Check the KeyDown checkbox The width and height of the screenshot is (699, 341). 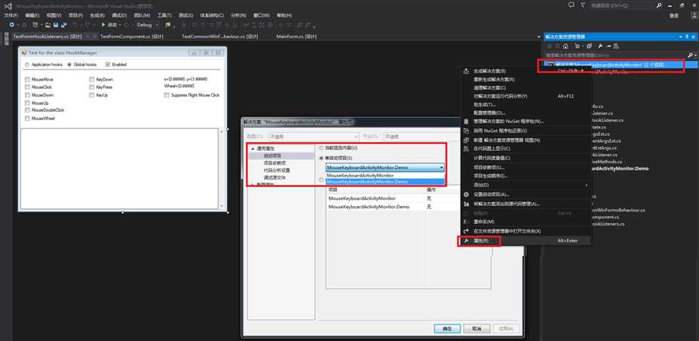click(x=92, y=79)
